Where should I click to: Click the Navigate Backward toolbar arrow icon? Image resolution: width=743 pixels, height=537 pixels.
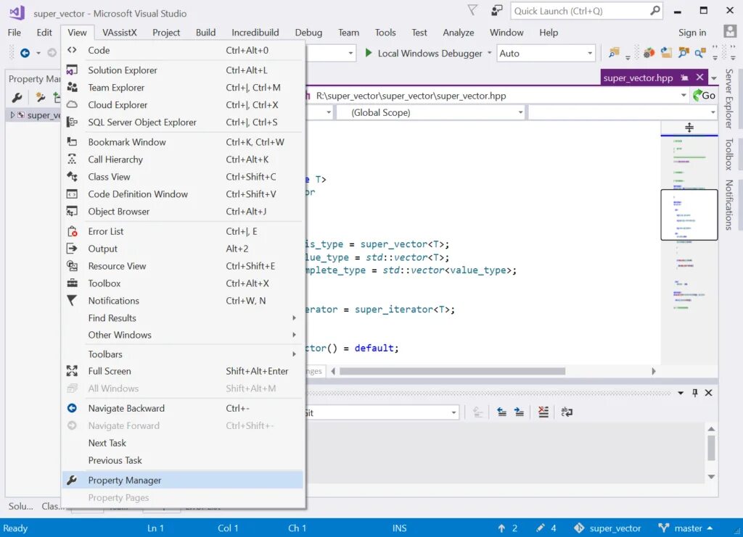25,53
